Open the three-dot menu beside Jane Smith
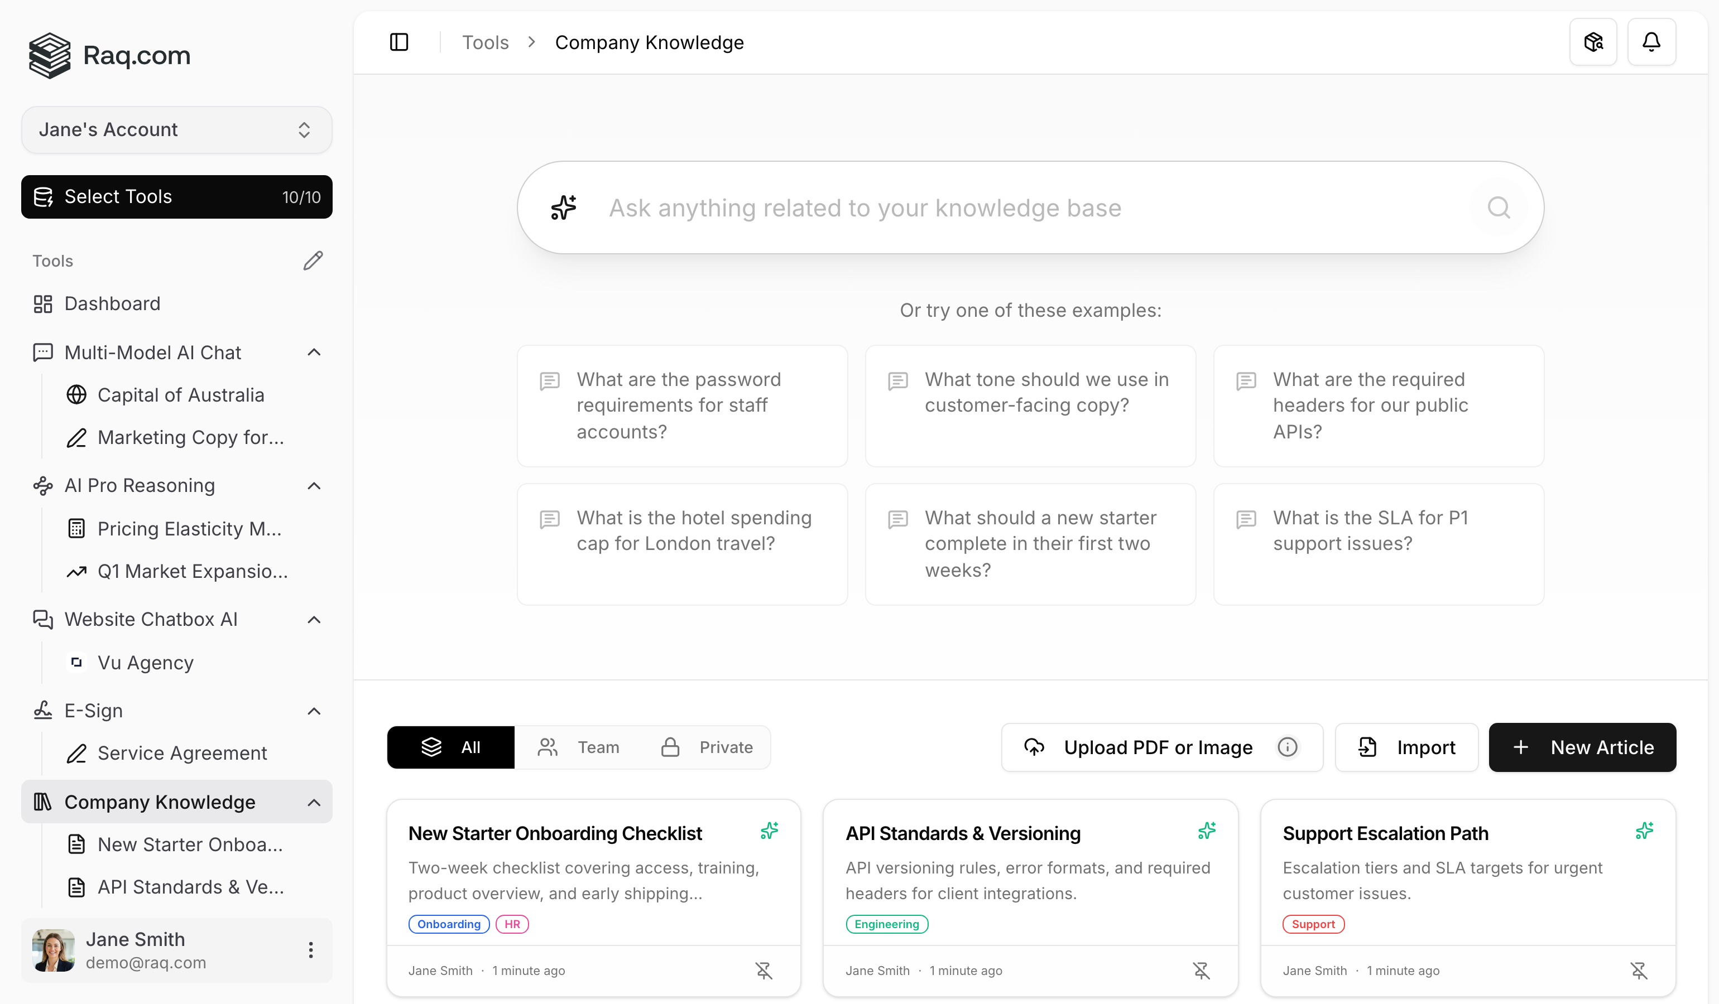 (311, 949)
